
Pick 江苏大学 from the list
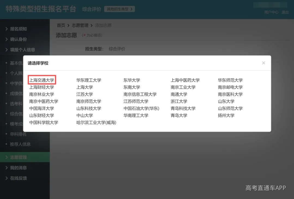click(x=85, y=94)
